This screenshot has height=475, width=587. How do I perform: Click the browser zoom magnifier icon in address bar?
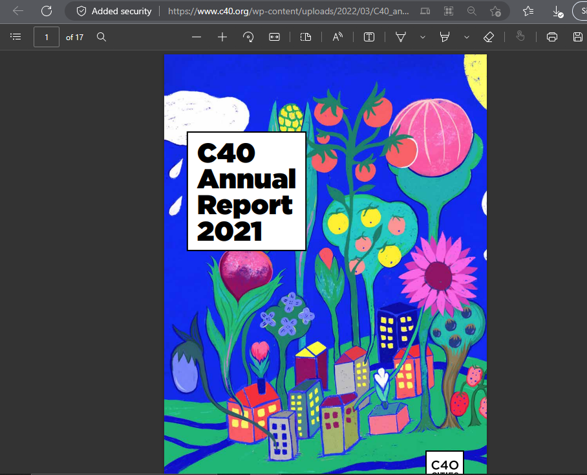click(472, 11)
